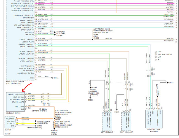179x138 pixels.
Task: Click the RIGHT TAIL LAMP ASSEMBLY label
Action: (154, 130)
